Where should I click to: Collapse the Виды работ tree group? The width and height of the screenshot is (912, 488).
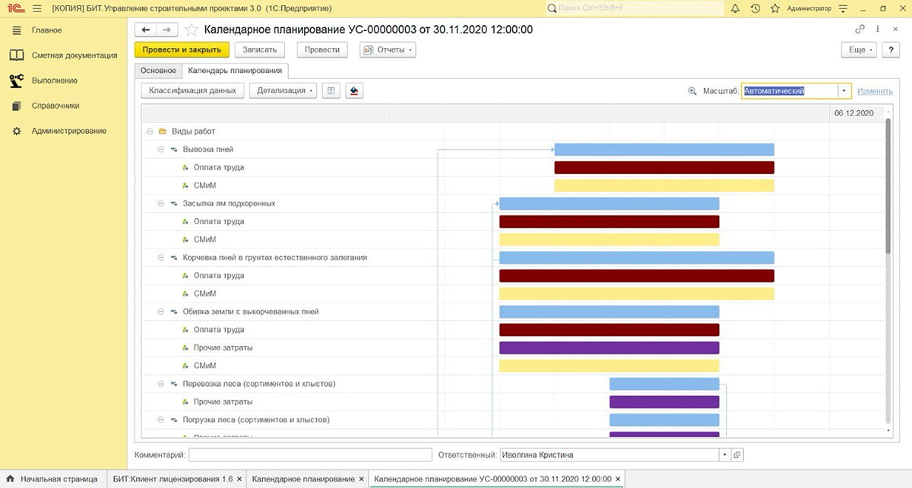pos(150,132)
